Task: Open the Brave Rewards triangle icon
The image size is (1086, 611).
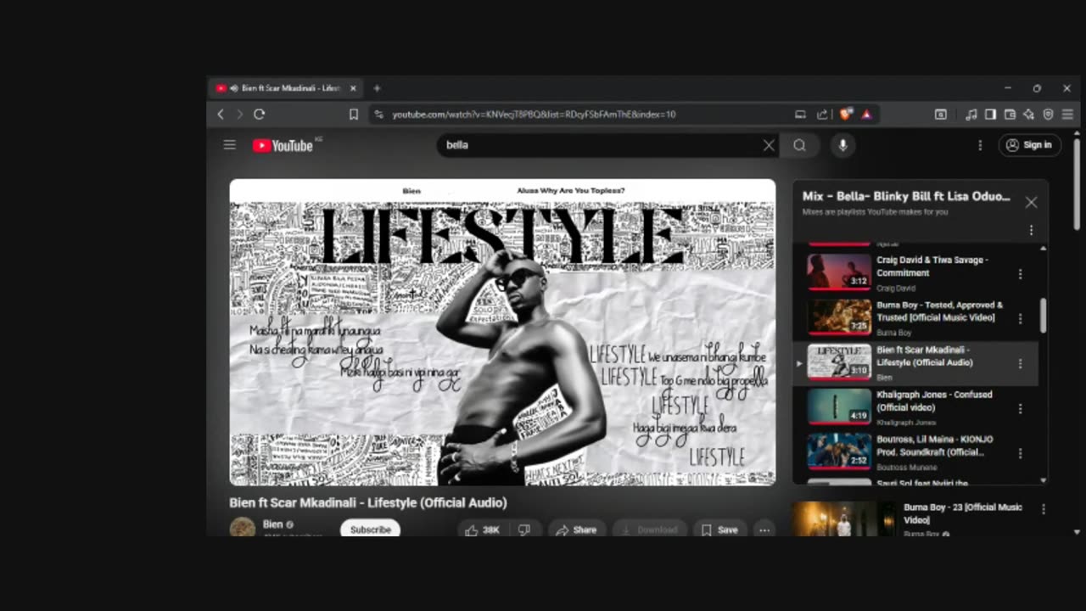Action: tap(866, 115)
